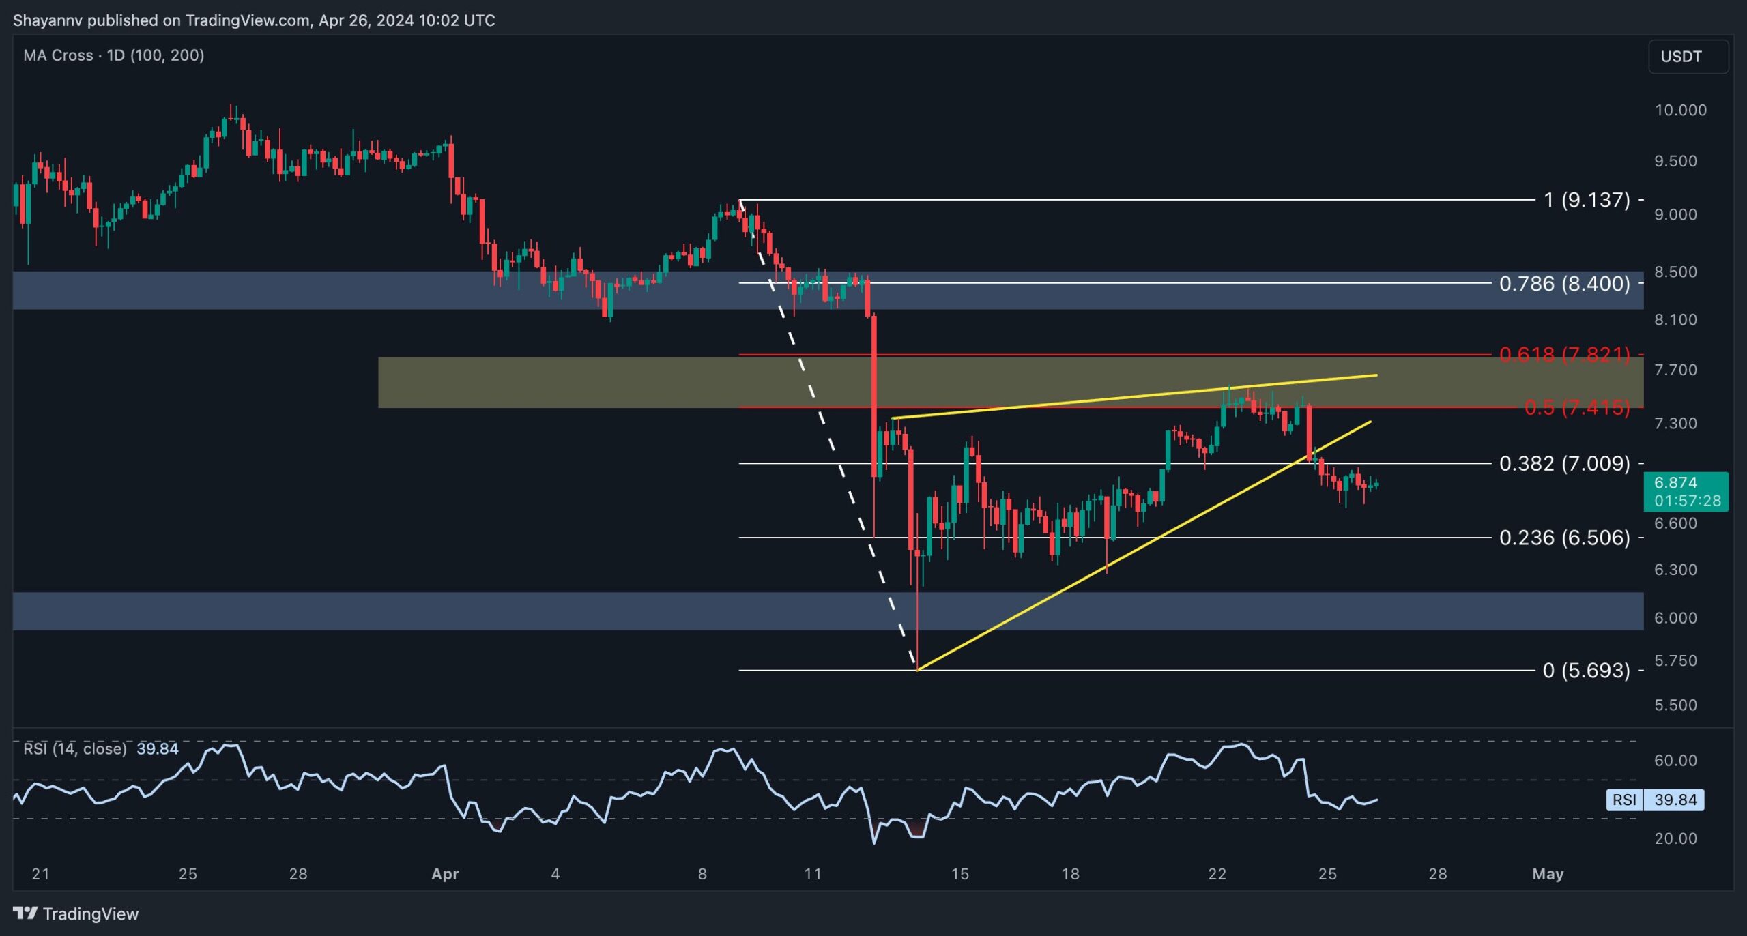Select the red Fib label 0.618 (7.821)
The height and width of the screenshot is (936, 1747).
pyautogui.click(x=1564, y=354)
